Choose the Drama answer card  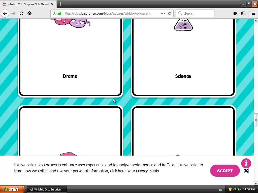click(x=70, y=57)
